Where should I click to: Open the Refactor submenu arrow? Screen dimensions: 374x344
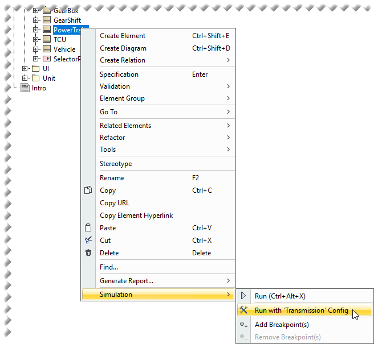[228, 137]
